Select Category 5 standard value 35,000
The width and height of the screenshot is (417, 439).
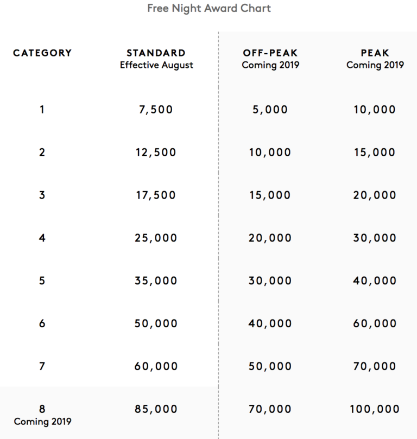pyautogui.click(x=156, y=281)
